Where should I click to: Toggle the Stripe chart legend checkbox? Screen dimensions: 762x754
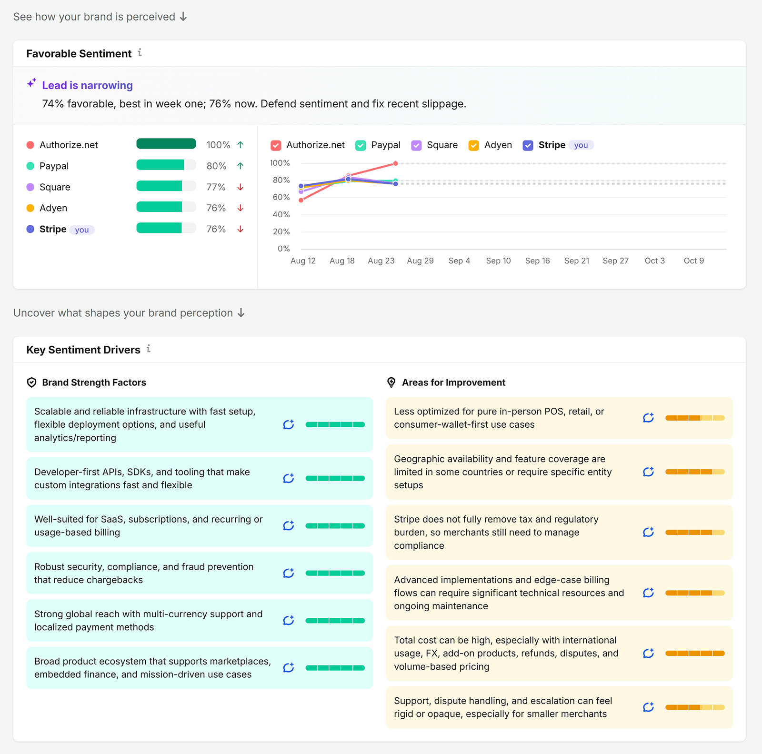[528, 145]
